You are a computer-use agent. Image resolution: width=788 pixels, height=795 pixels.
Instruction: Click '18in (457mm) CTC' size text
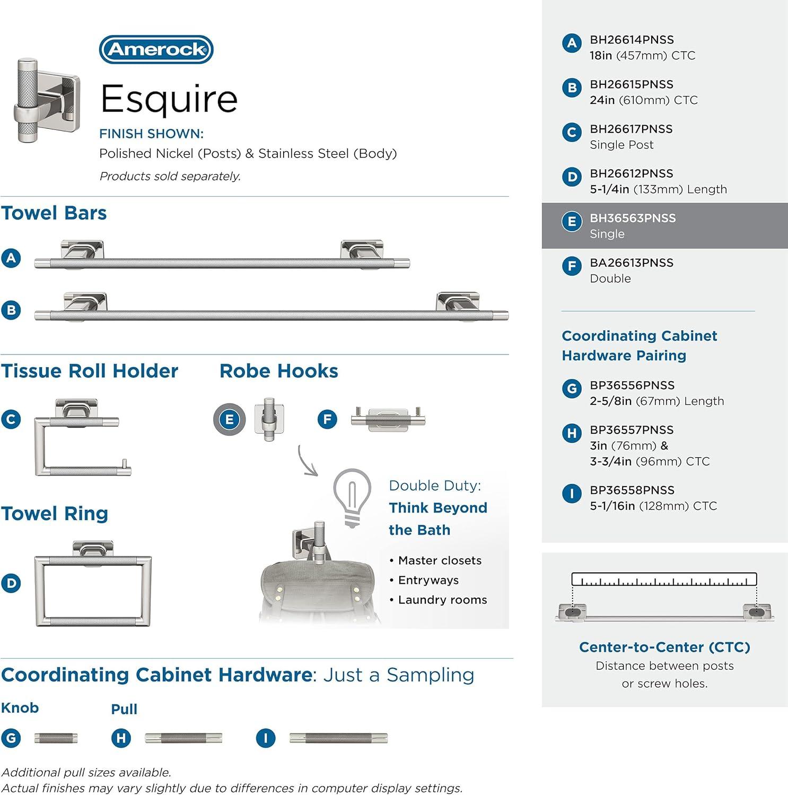tap(642, 55)
